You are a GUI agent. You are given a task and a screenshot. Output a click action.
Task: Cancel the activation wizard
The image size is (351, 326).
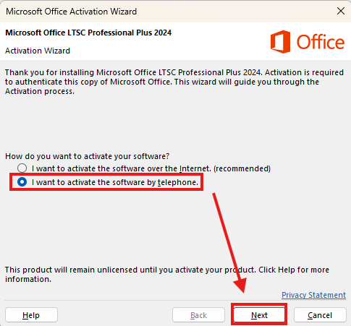[x=320, y=315]
